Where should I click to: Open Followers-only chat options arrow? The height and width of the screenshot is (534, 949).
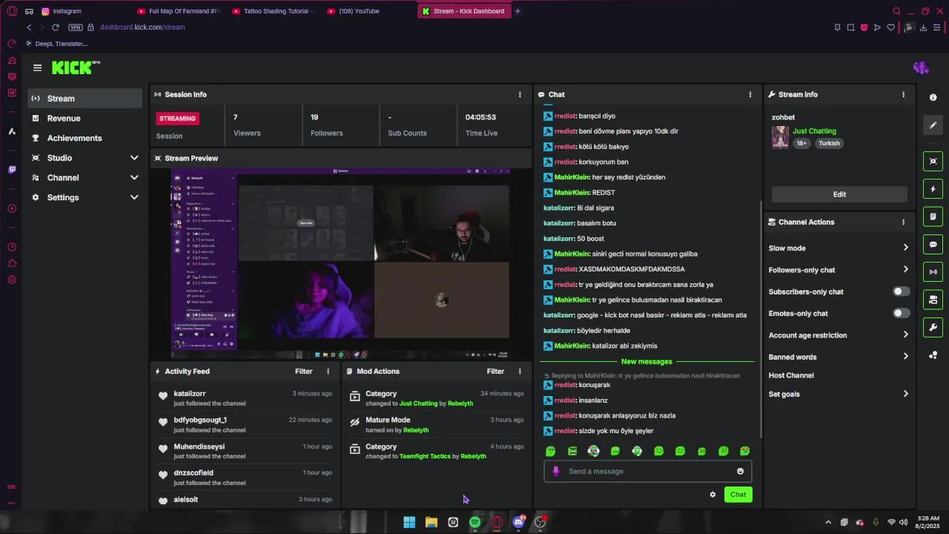[x=905, y=270]
